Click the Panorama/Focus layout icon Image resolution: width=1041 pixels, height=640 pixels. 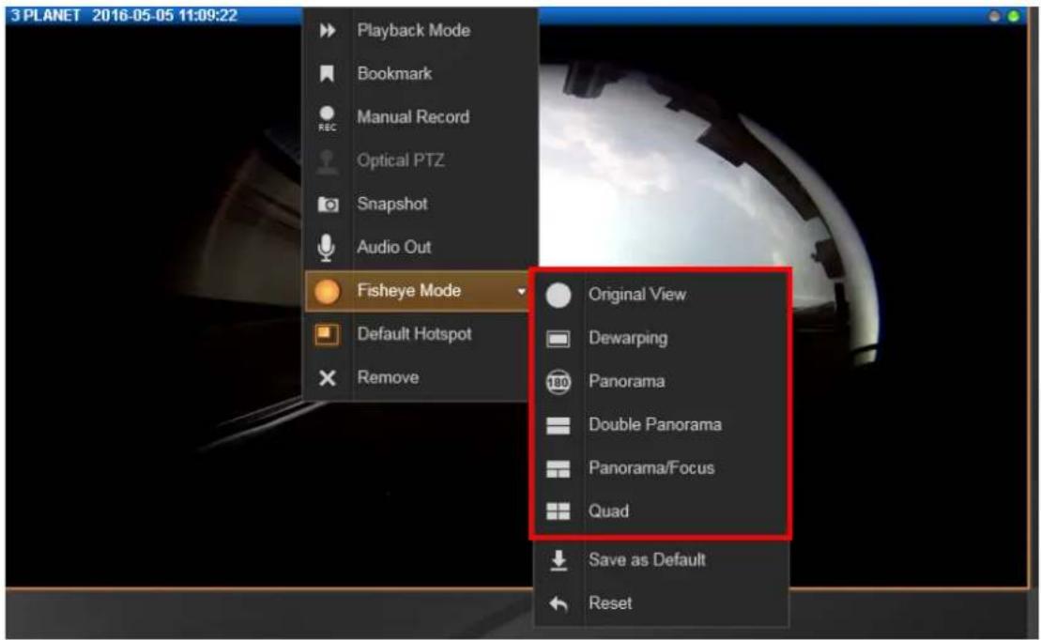point(558,469)
